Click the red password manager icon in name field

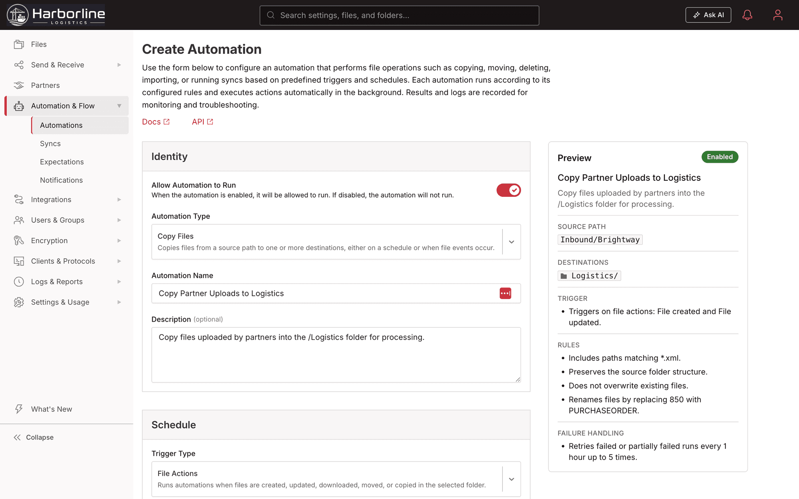(x=505, y=293)
